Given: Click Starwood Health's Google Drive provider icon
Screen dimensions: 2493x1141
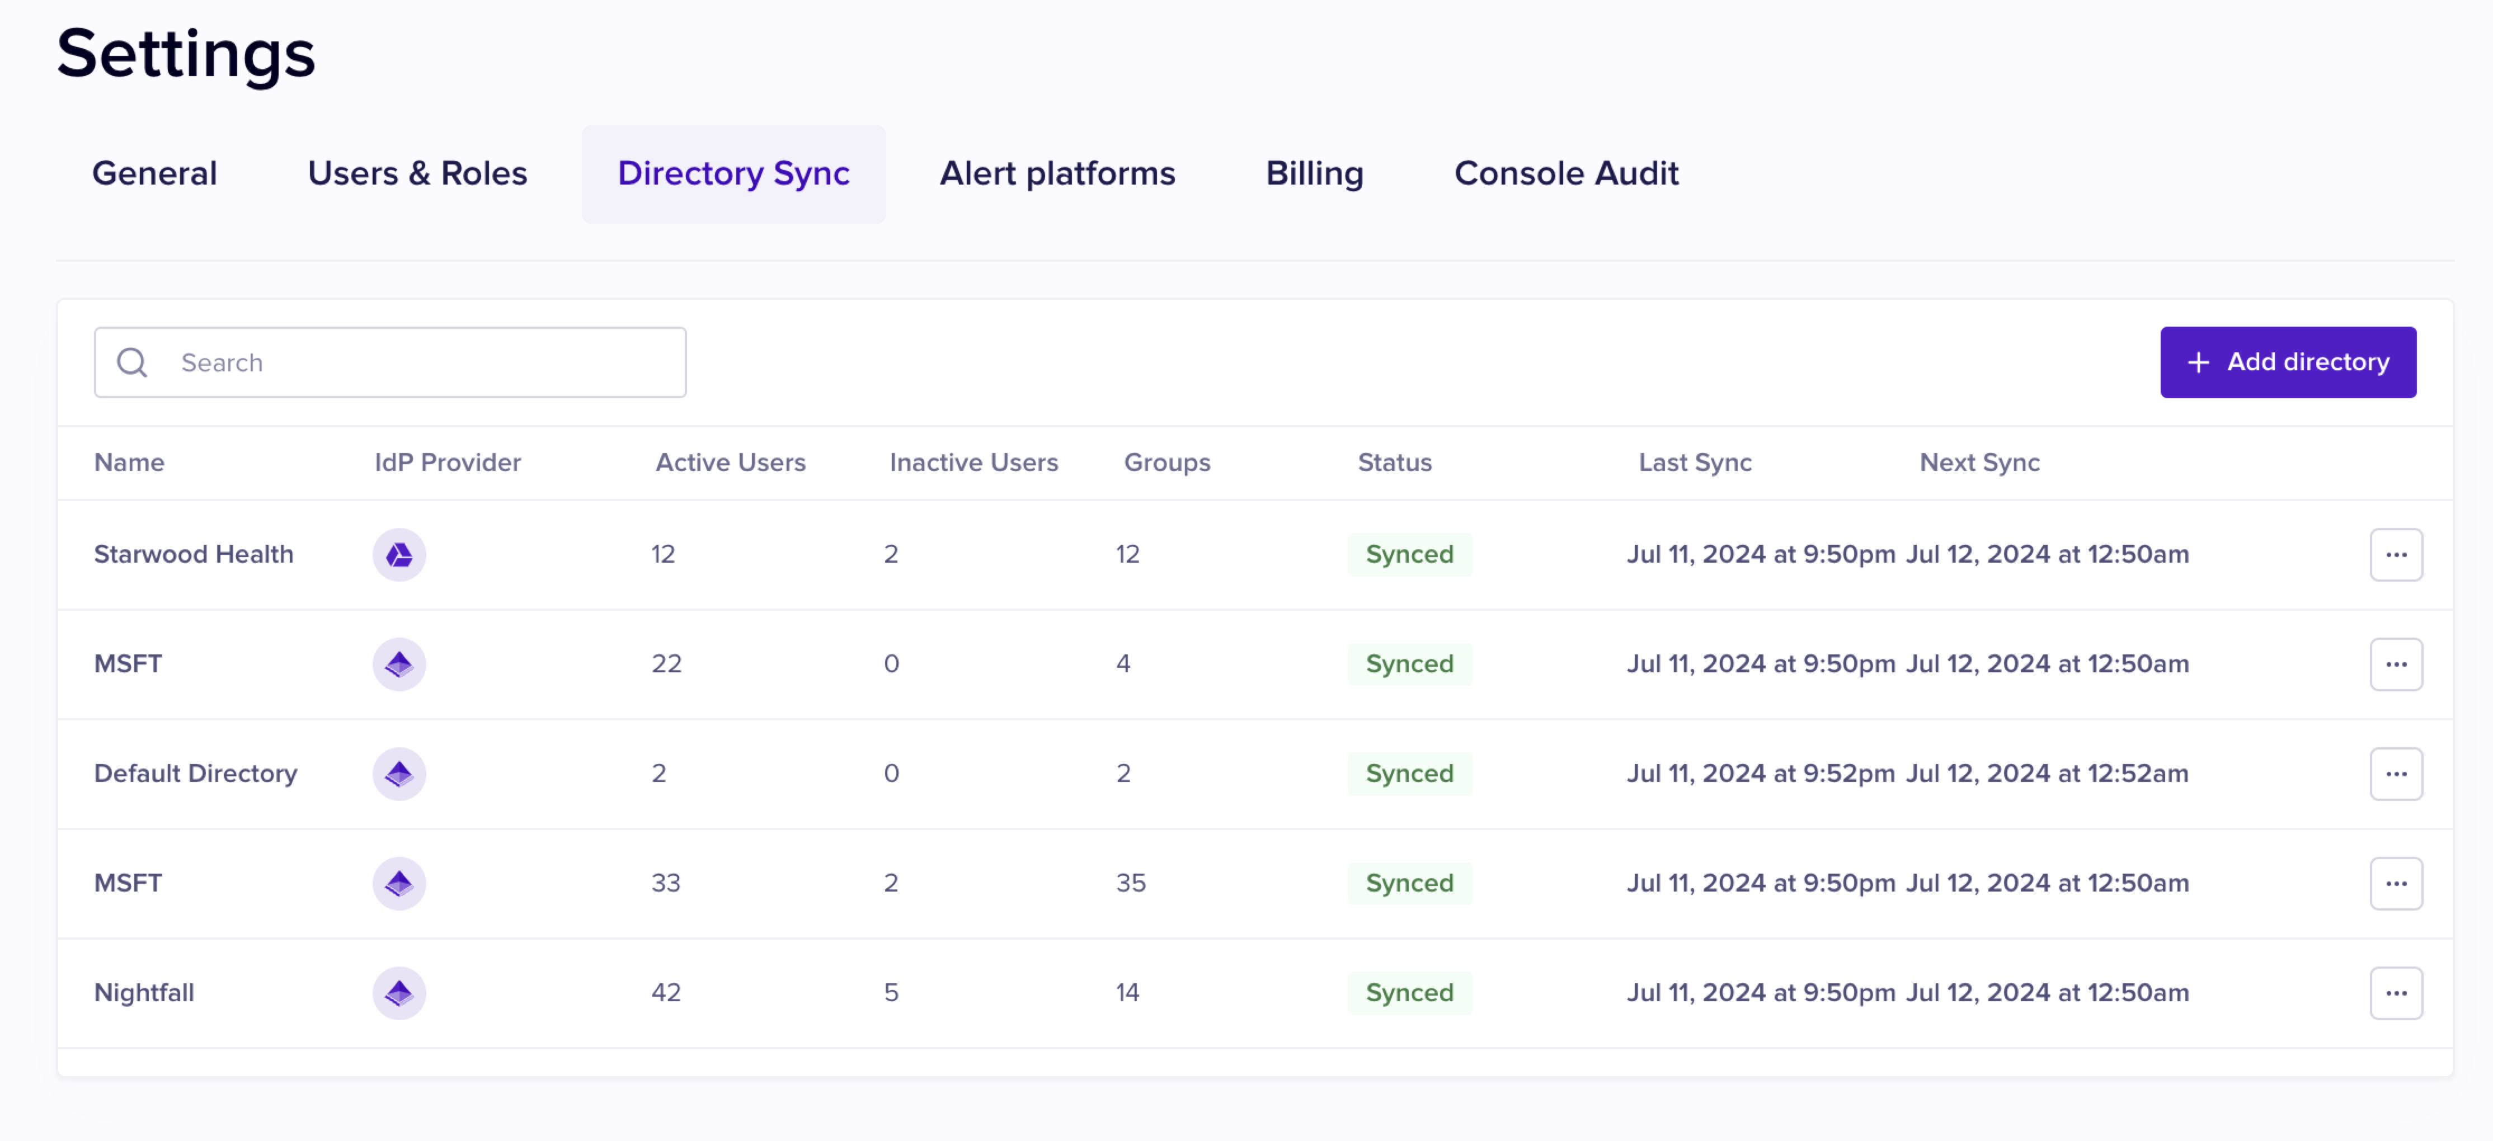Looking at the screenshot, I should point(399,554).
